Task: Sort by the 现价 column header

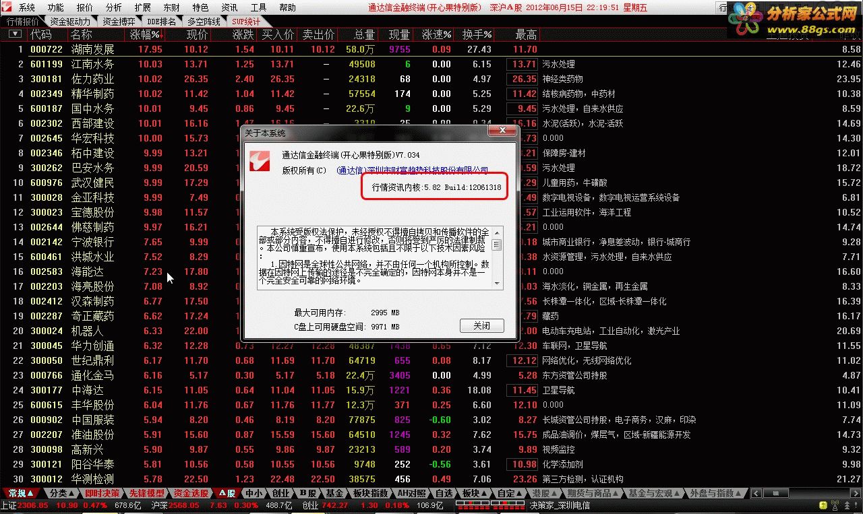Action: [197, 34]
